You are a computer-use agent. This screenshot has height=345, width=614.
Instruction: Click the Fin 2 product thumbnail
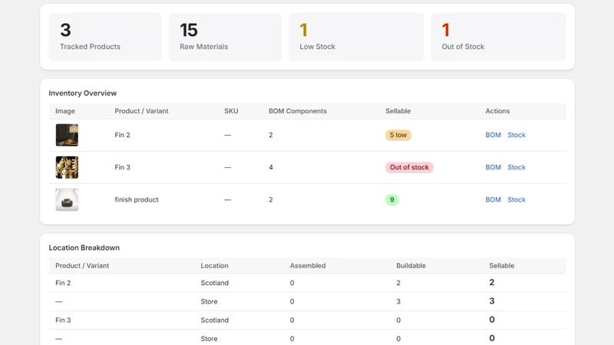[67, 135]
